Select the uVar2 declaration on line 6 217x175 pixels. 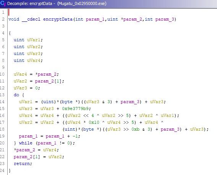34,47
